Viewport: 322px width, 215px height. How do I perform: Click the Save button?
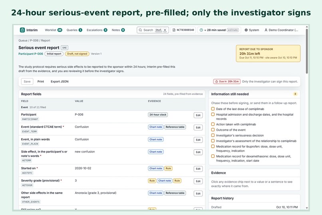pyautogui.click(x=27, y=81)
